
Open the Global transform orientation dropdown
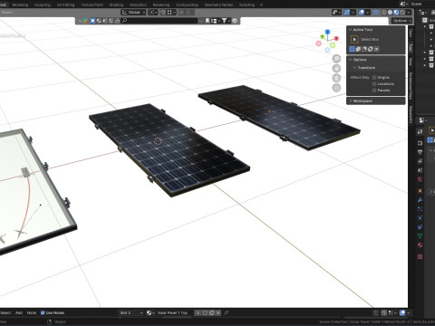coord(133,13)
